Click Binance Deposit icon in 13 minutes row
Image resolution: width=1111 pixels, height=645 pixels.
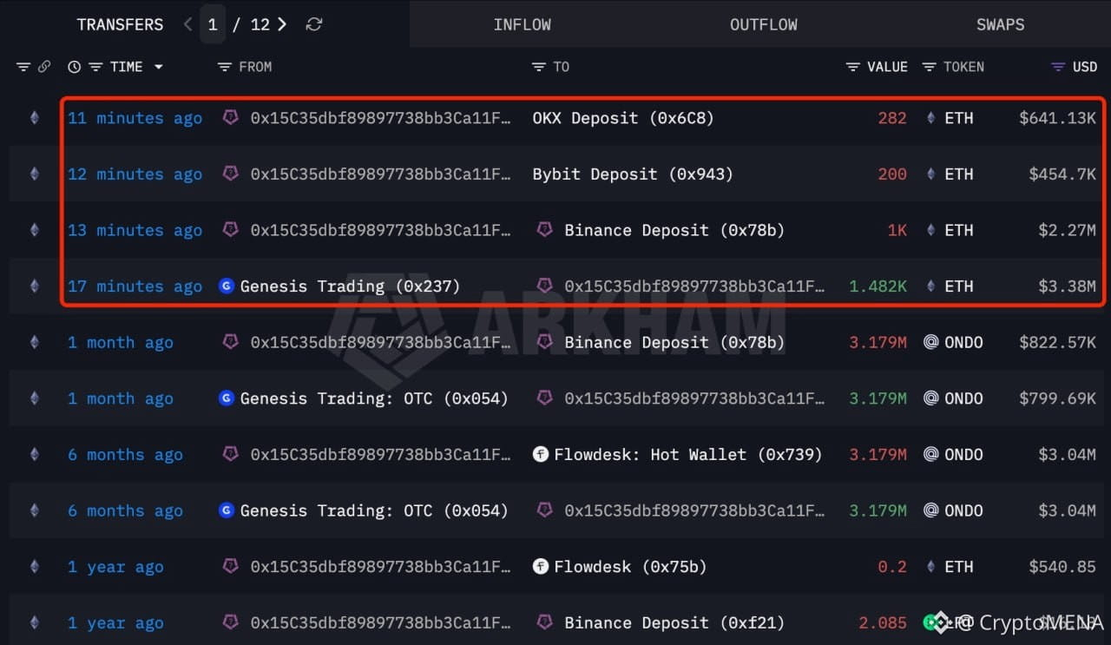(544, 229)
